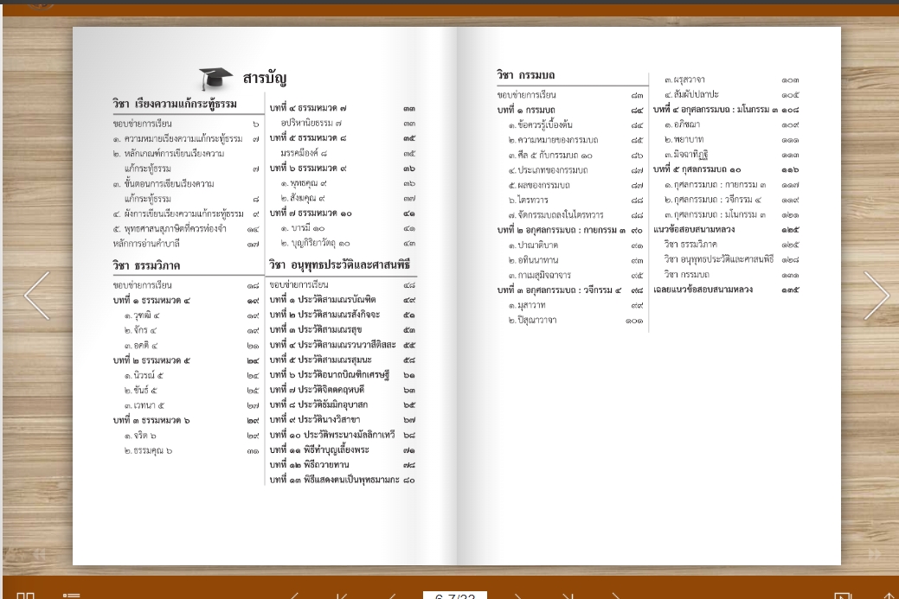Open the table of contents list icon

[x=72, y=596]
